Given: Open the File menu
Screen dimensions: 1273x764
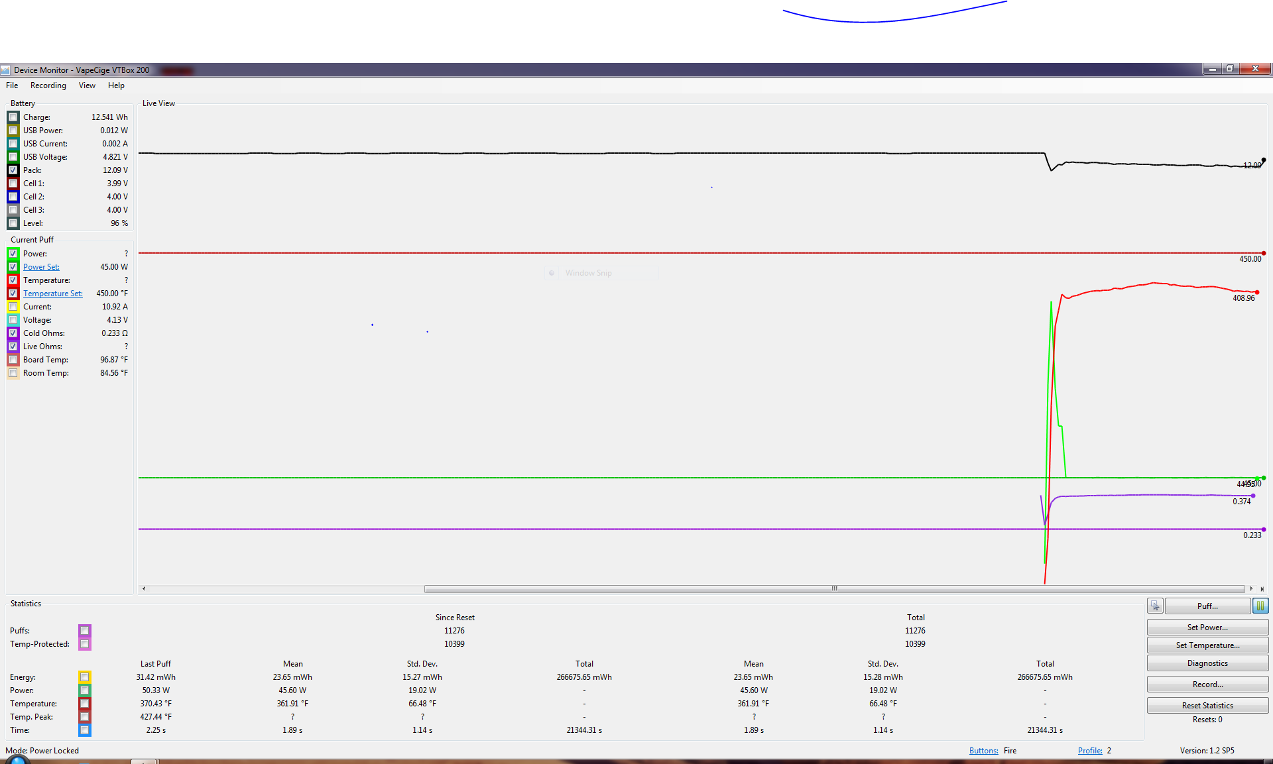Looking at the screenshot, I should (12, 85).
